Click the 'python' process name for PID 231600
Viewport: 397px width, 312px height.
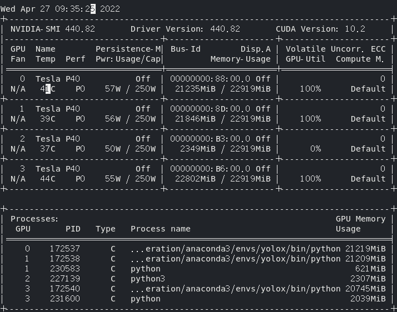(146, 299)
